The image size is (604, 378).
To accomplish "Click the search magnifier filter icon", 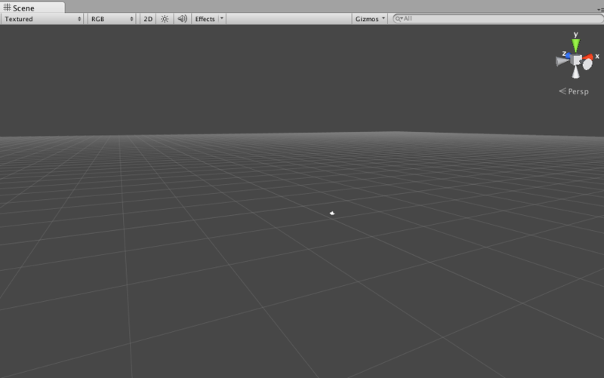I will pos(399,18).
